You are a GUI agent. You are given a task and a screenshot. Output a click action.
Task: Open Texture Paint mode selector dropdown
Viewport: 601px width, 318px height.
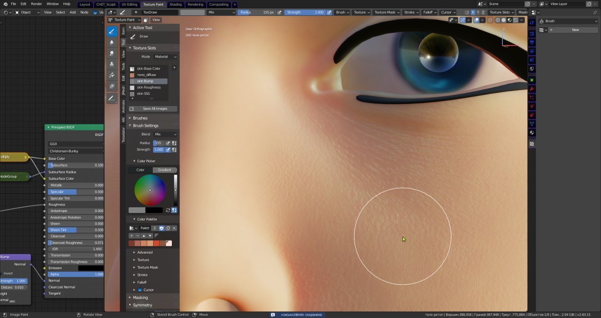click(124, 20)
